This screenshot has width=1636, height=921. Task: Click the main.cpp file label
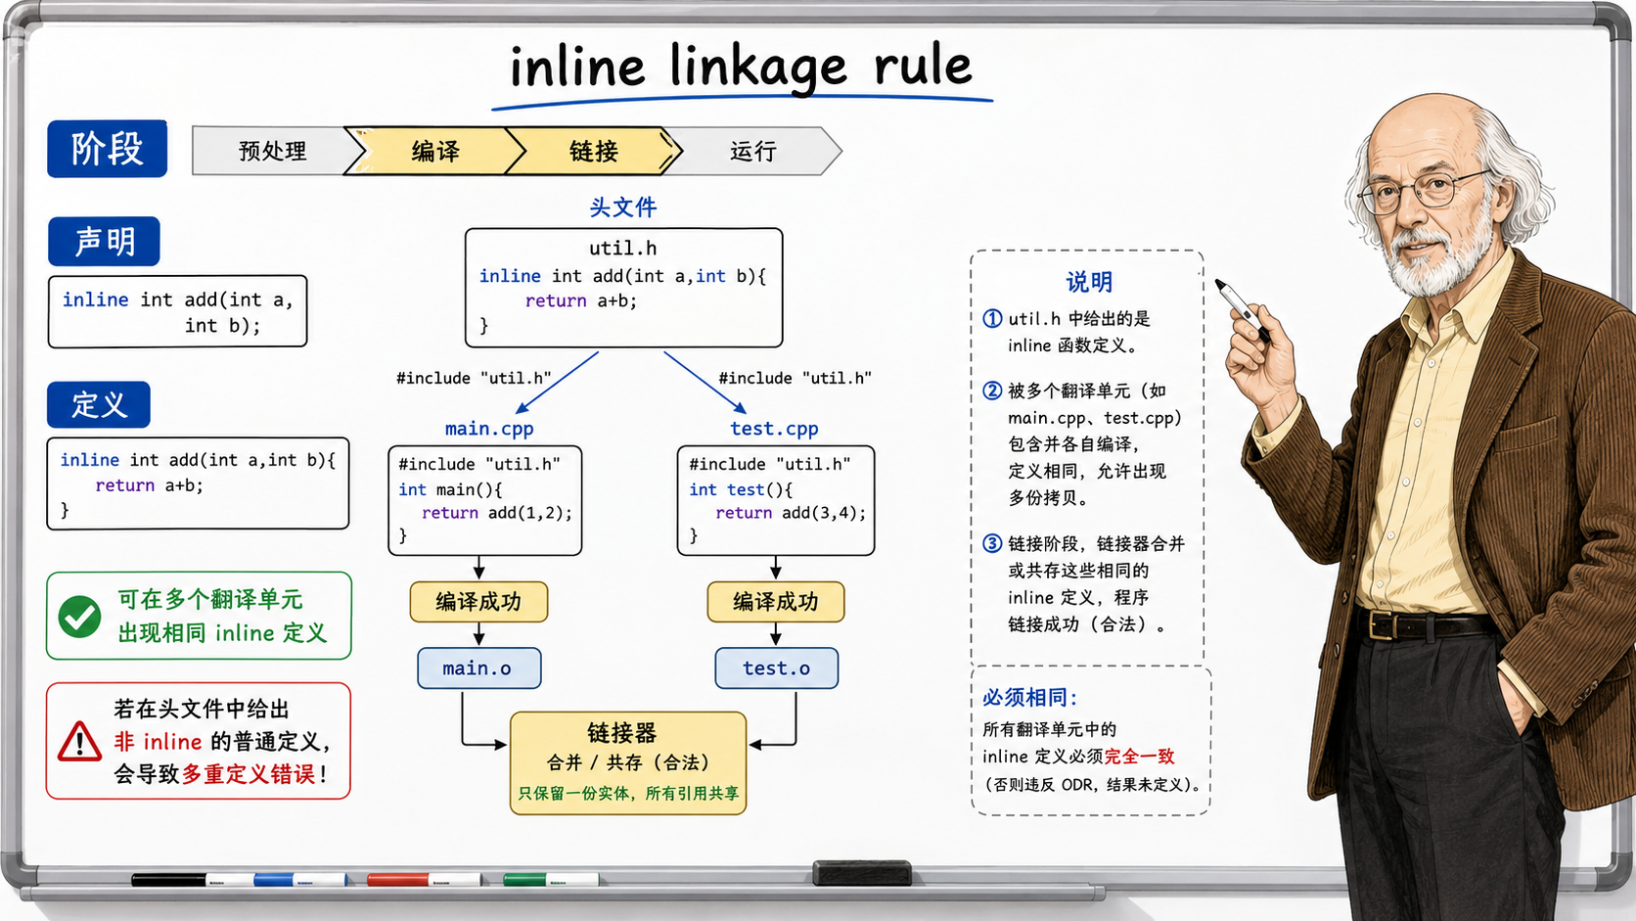tap(489, 429)
